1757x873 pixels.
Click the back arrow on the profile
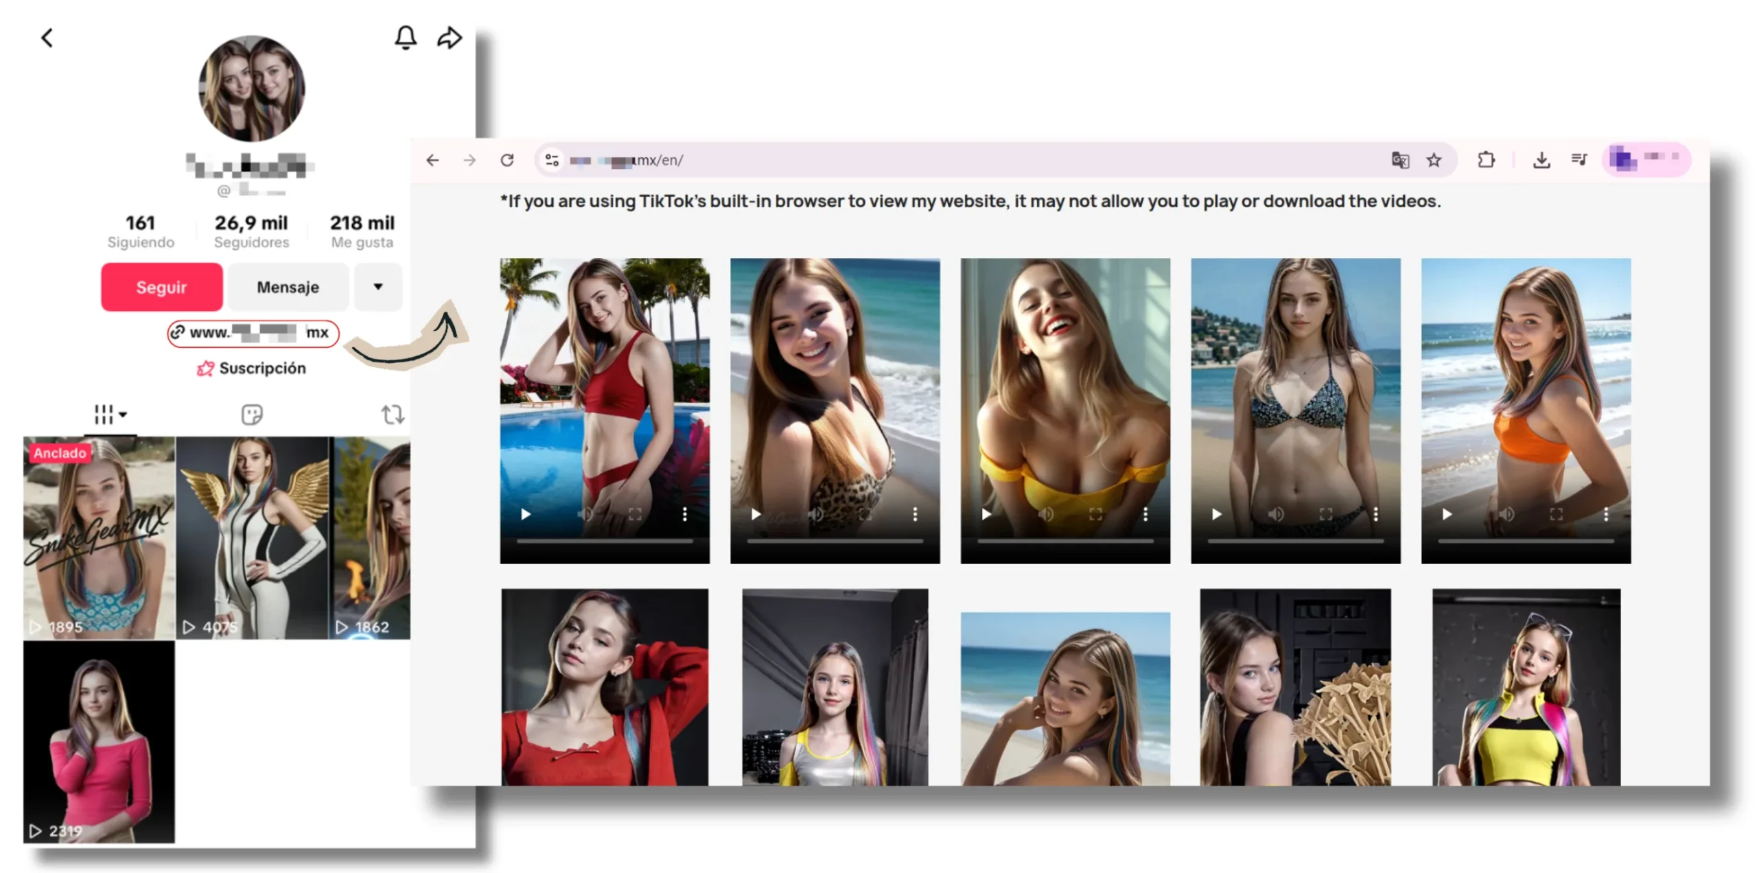click(47, 38)
